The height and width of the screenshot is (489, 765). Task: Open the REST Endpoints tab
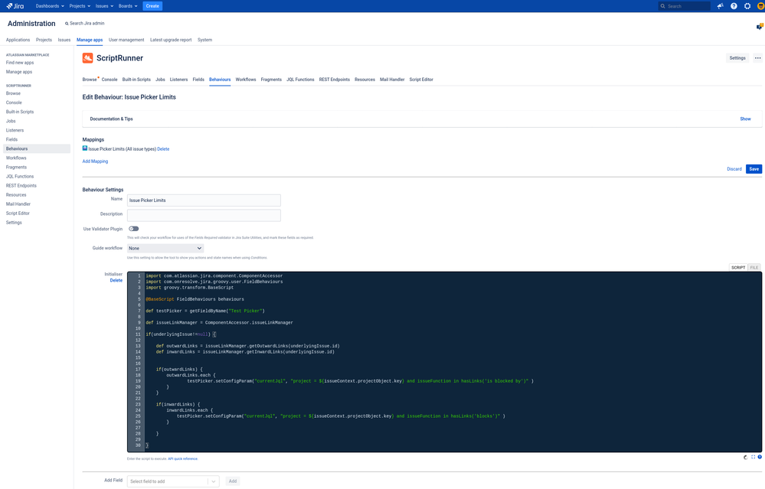[334, 80]
